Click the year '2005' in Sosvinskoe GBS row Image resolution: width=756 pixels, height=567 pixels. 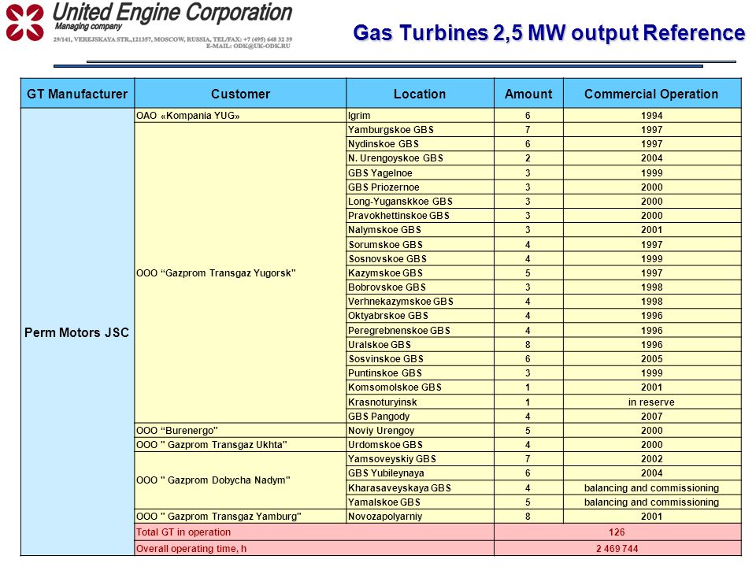[x=652, y=359]
